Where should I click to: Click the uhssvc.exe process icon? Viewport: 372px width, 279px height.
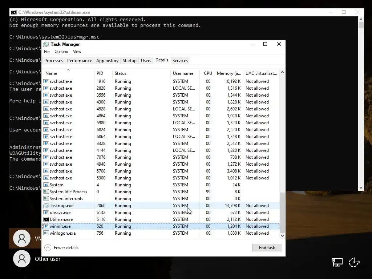click(46, 213)
